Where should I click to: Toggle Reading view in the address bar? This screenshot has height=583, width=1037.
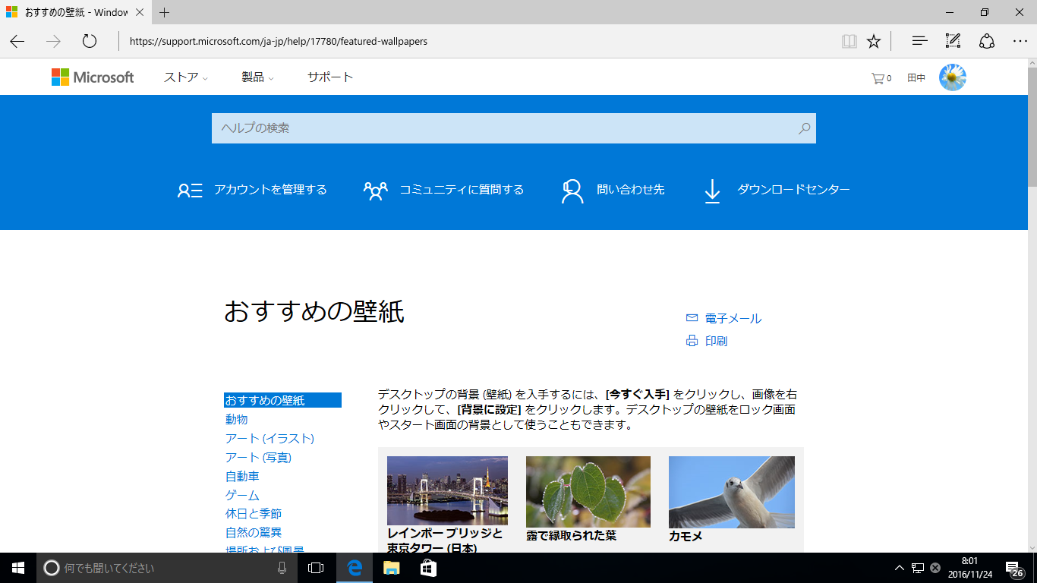point(849,40)
